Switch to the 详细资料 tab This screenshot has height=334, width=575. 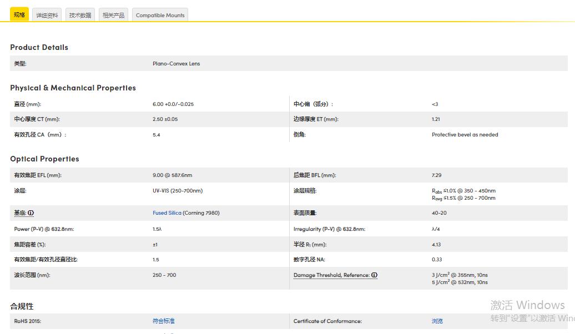tap(47, 16)
